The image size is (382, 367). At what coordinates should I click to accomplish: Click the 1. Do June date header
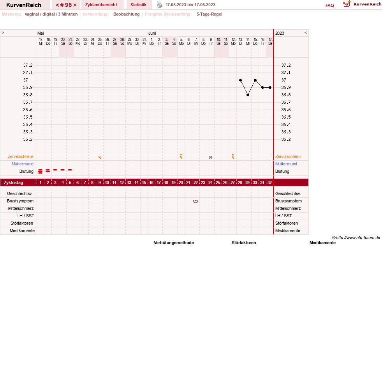coord(151,41)
